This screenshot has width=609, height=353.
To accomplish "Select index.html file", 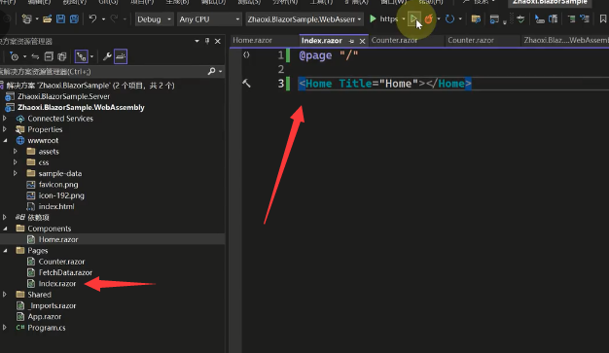I will coord(56,206).
